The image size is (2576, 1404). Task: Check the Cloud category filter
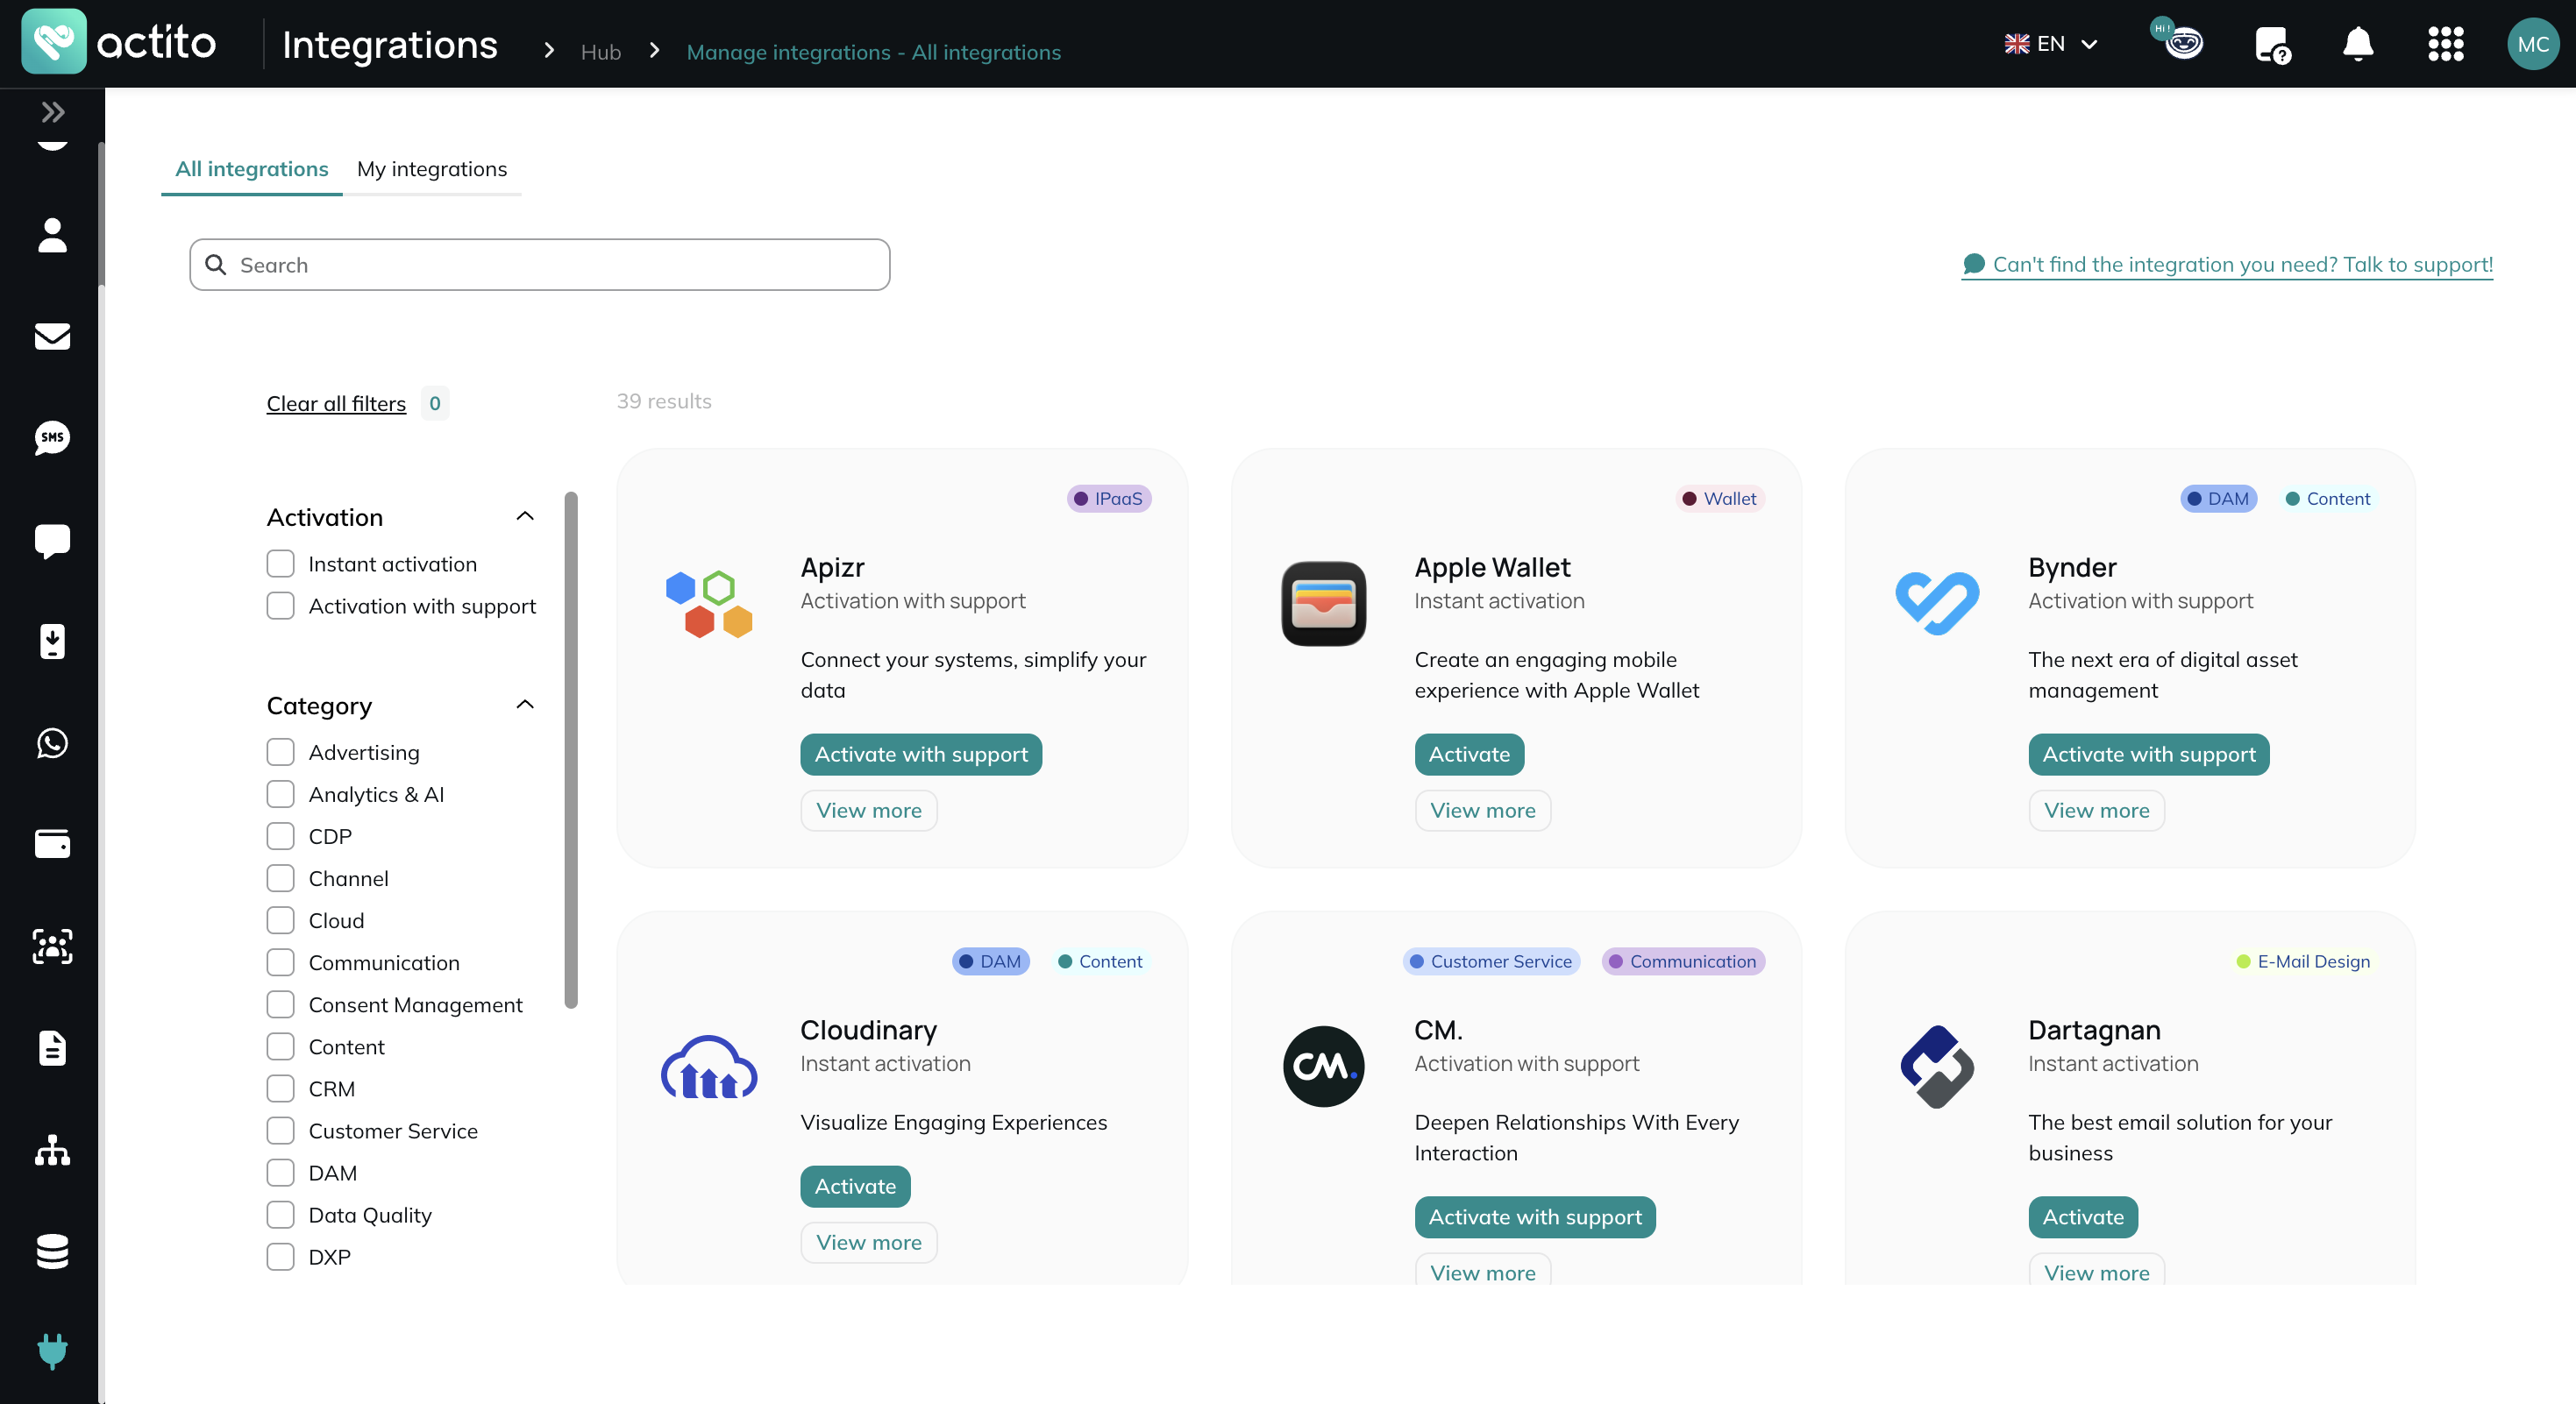280,920
